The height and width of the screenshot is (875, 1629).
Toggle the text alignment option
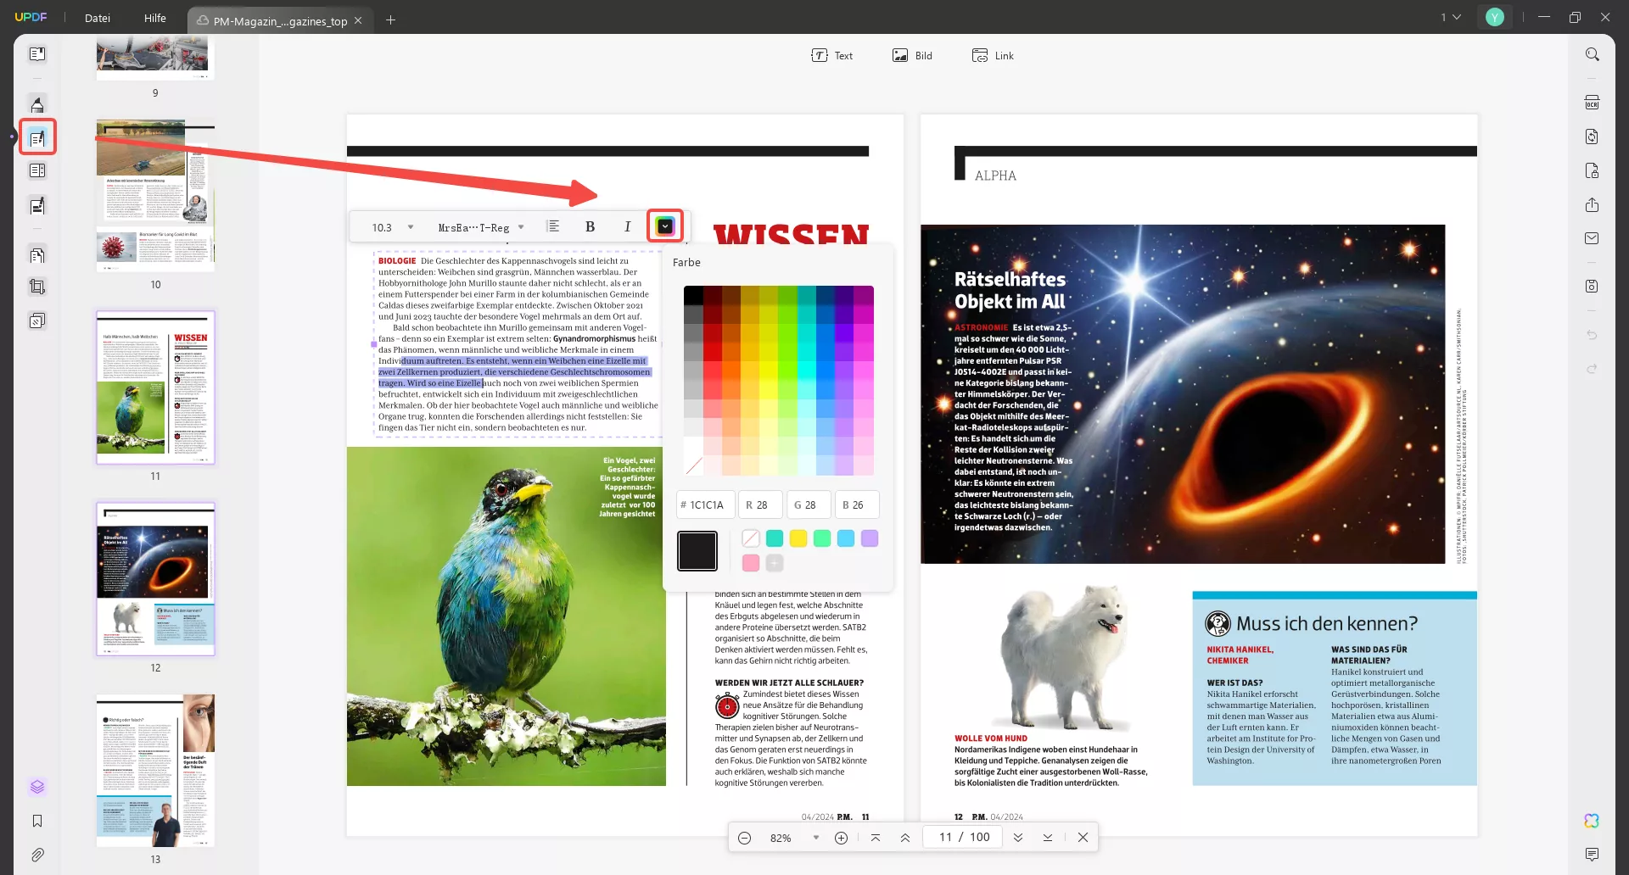(554, 226)
